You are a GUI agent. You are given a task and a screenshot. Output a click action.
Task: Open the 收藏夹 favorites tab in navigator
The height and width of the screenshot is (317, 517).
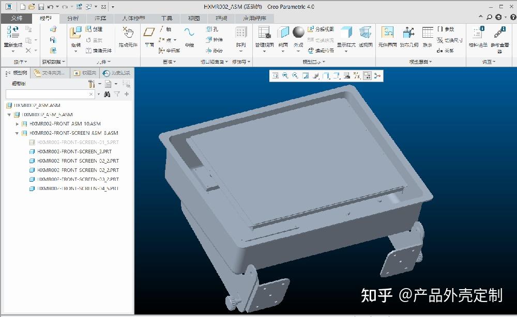tap(85, 73)
